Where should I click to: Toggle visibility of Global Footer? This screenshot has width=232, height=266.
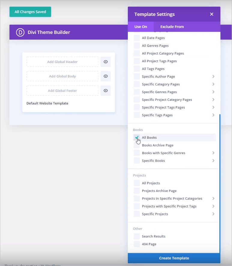click(106, 91)
